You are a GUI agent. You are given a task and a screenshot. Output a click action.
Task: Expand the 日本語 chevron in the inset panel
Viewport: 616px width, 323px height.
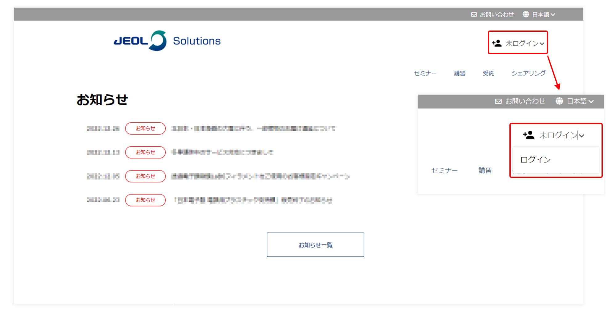(x=591, y=101)
